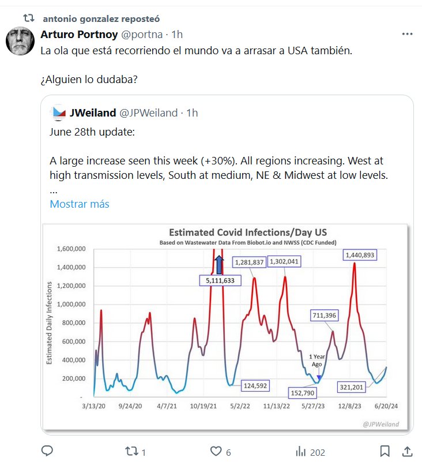The width and height of the screenshot is (422, 465).
Task: View post analytics bar chart icon
Action: pos(300,451)
